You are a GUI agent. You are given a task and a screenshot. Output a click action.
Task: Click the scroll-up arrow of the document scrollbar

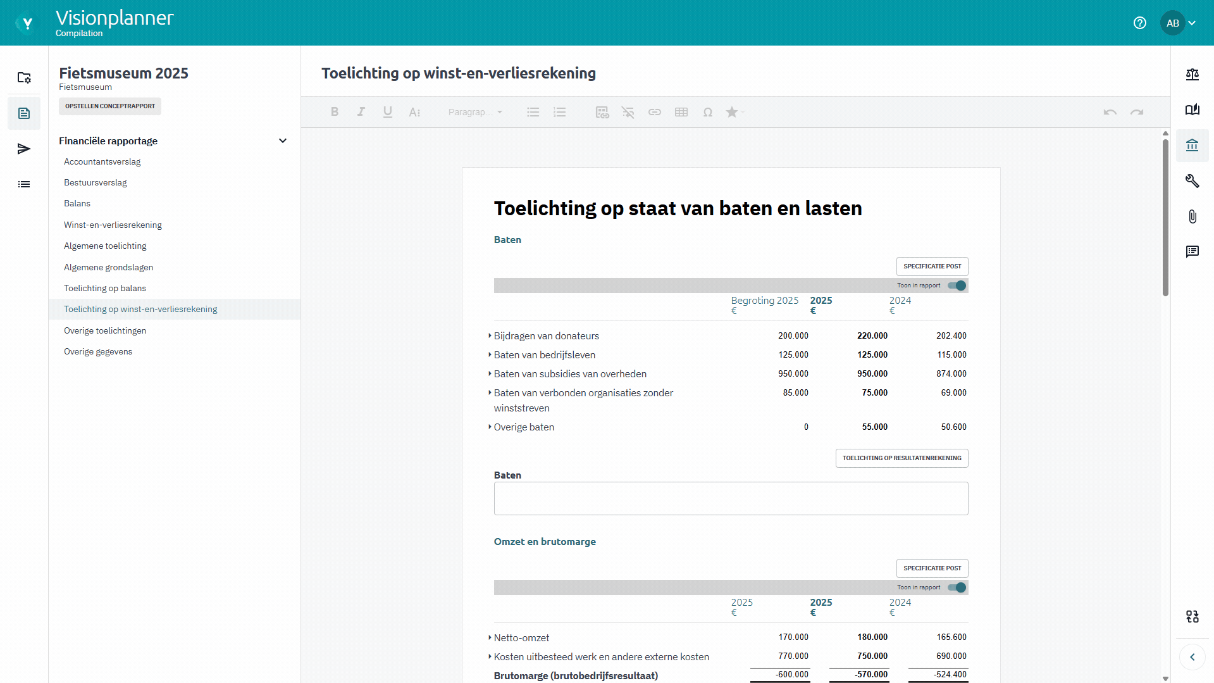click(x=1165, y=133)
